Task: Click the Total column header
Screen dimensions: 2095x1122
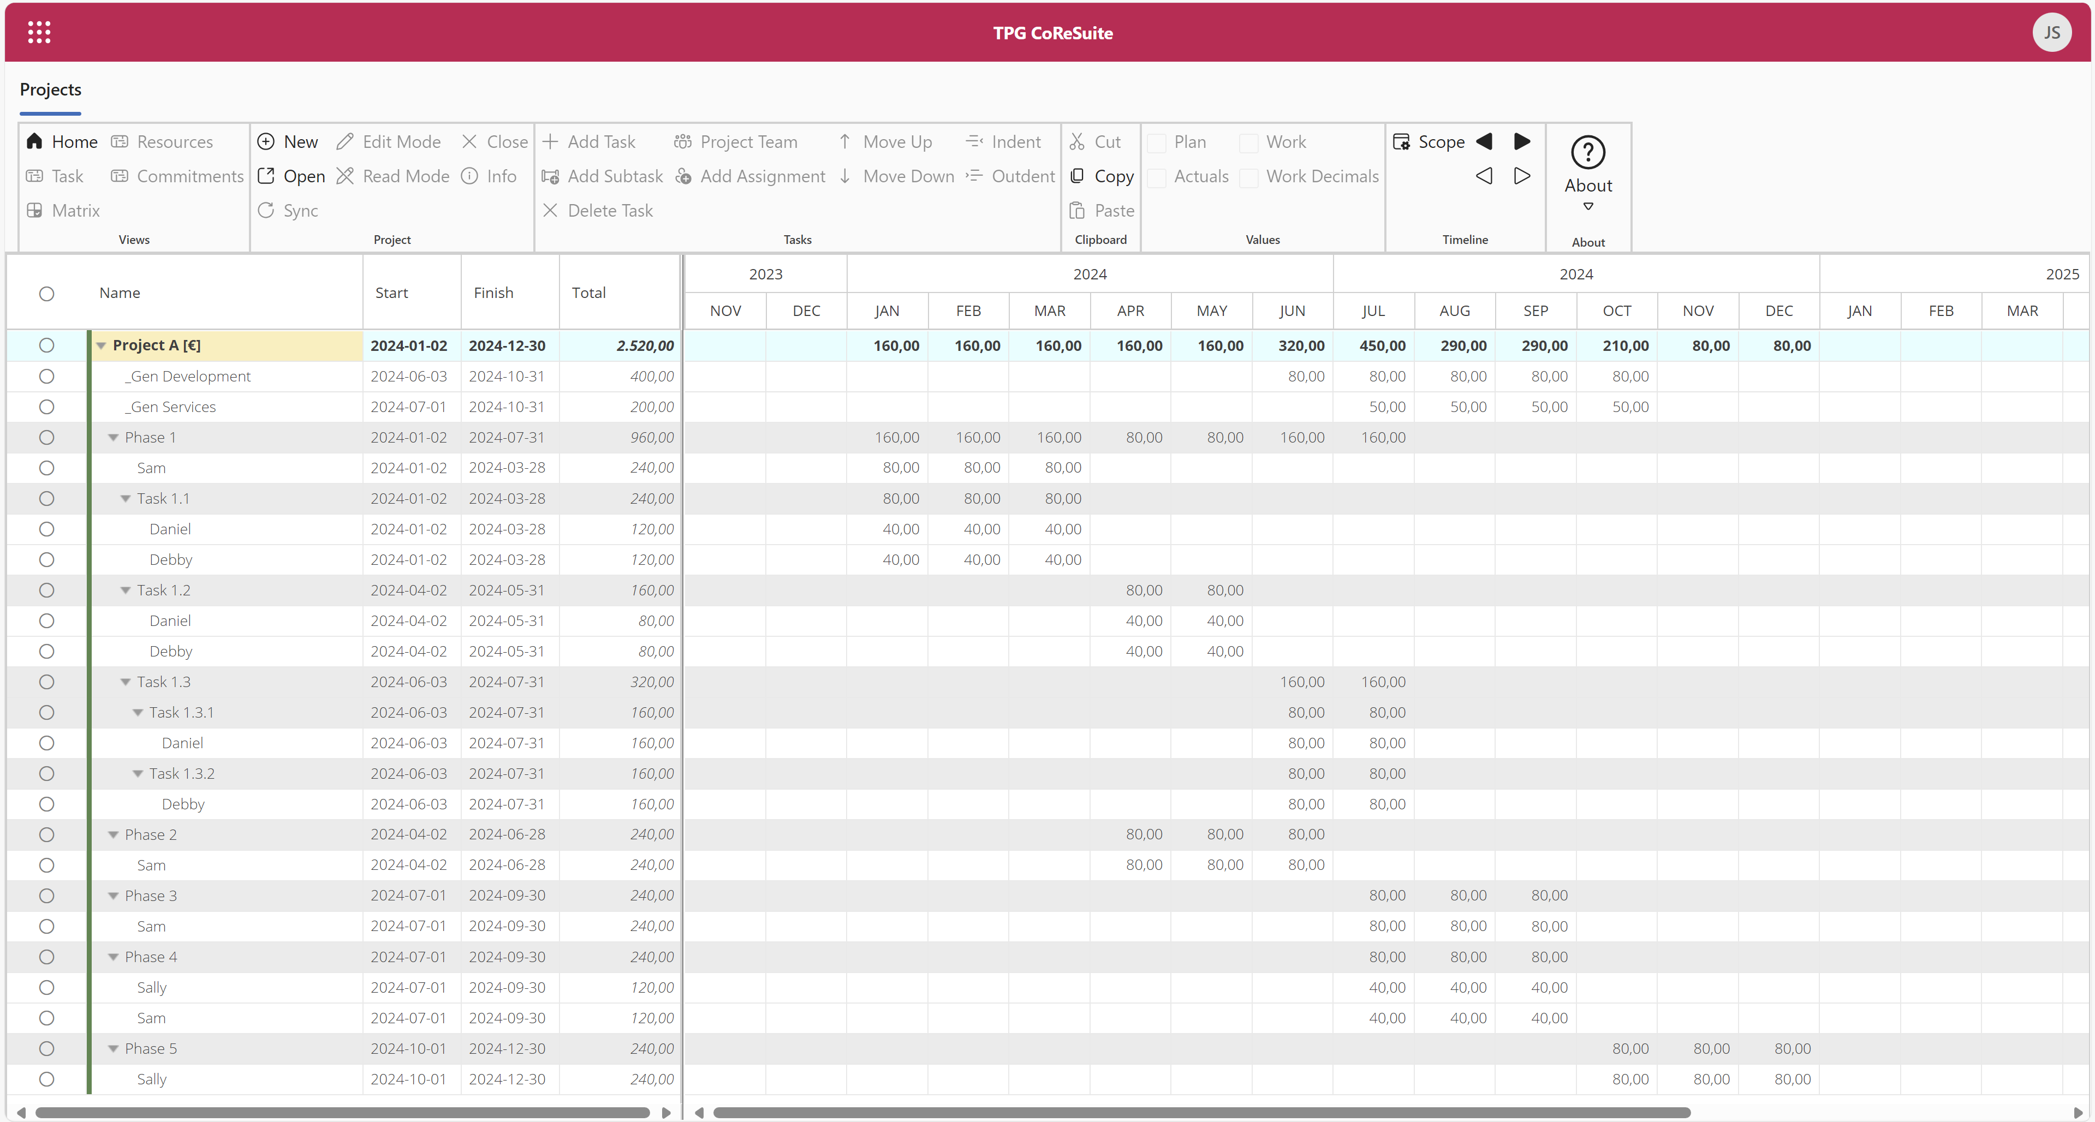Action: click(x=588, y=293)
